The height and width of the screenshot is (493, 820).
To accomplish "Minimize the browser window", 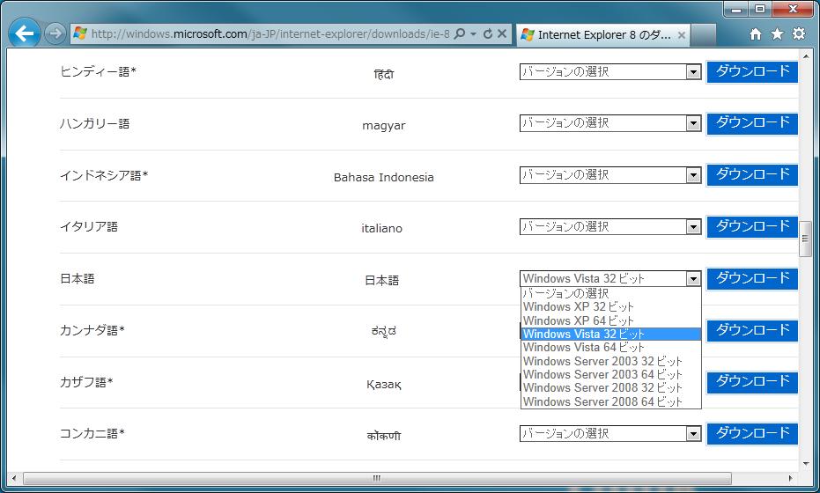I will [x=736, y=9].
